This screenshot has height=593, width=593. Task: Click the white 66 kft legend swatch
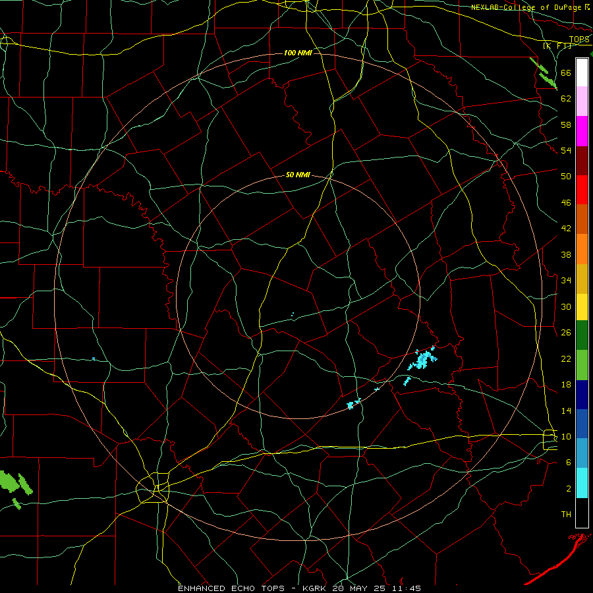pyautogui.click(x=582, y=72)
